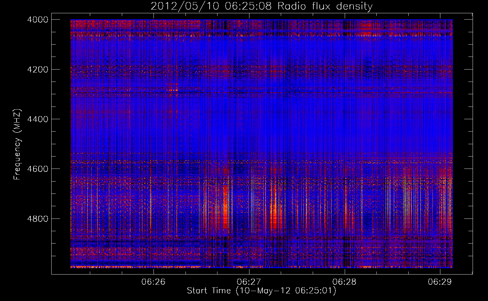Image resolution: width=488 pixels, height=301 pixels.
Task: Click the 'Start Time (10-May-12 06:25:01)' label
Action: (261, 291)
